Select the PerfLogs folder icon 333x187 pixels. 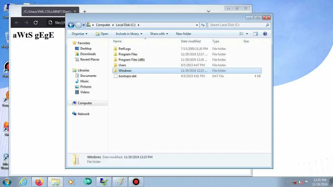[x=116, y=49]
